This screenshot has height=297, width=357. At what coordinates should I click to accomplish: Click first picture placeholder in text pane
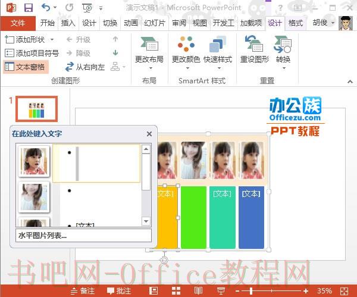click(x=34, y=161)
